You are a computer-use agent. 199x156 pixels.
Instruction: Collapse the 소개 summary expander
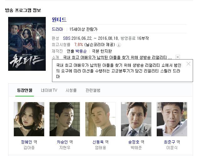pyautogui.click(x=178, y=57)
